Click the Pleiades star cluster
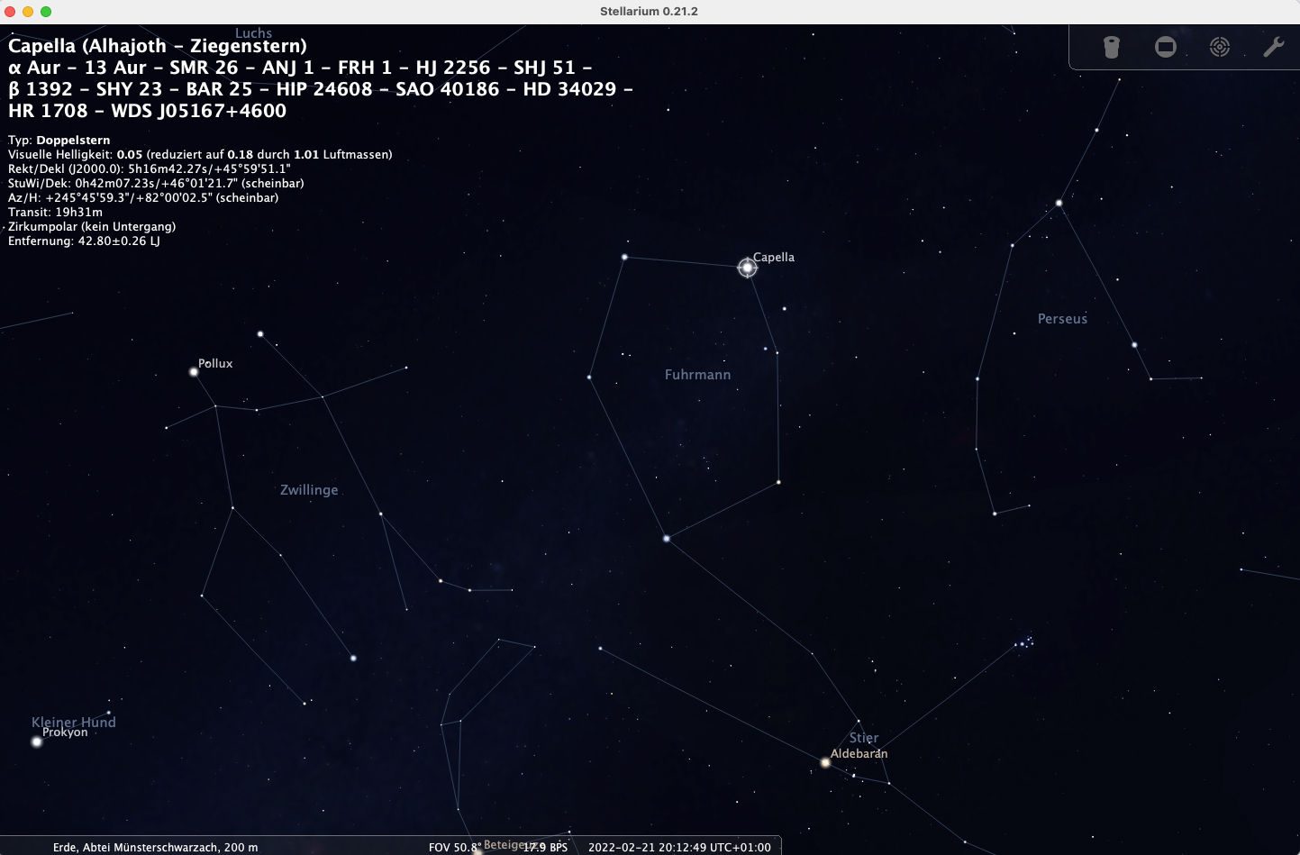The image size is (1300, 855). [1024, 642]
